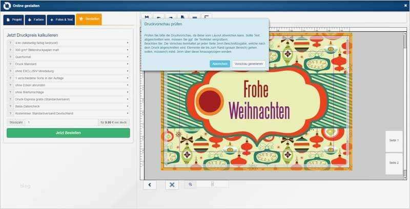Click the Stückzahl quantity input field
The image size is (410, 209).
tap(61, 122)
